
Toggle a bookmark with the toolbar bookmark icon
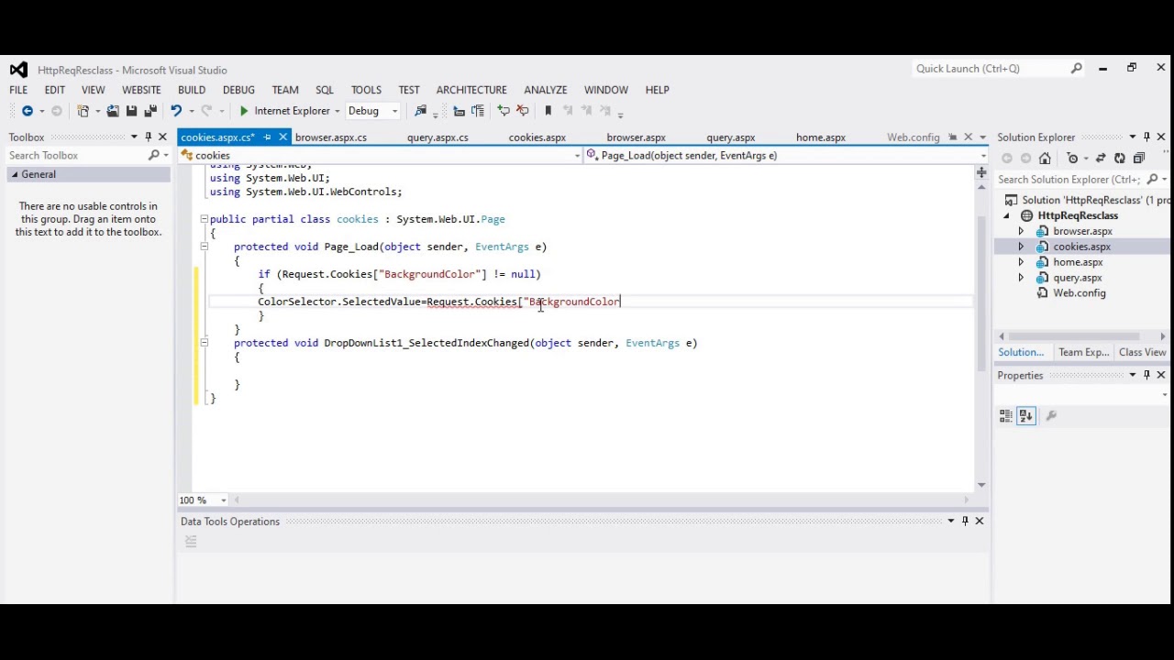point(548,111)
